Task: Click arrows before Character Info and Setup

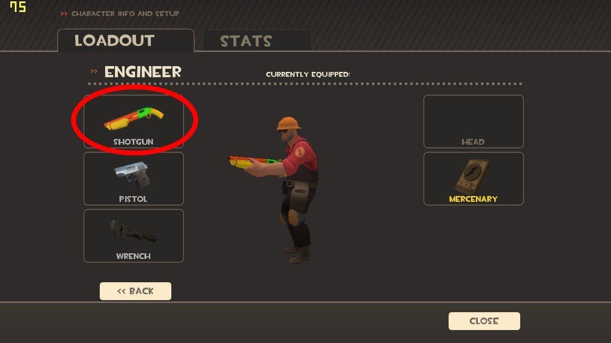Action: (64, 14)
